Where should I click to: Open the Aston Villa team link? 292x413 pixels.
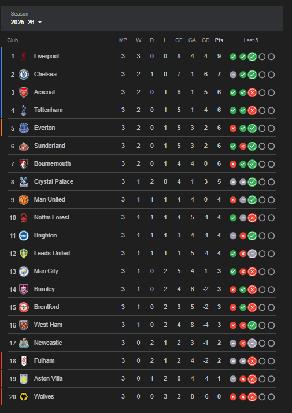48,378
